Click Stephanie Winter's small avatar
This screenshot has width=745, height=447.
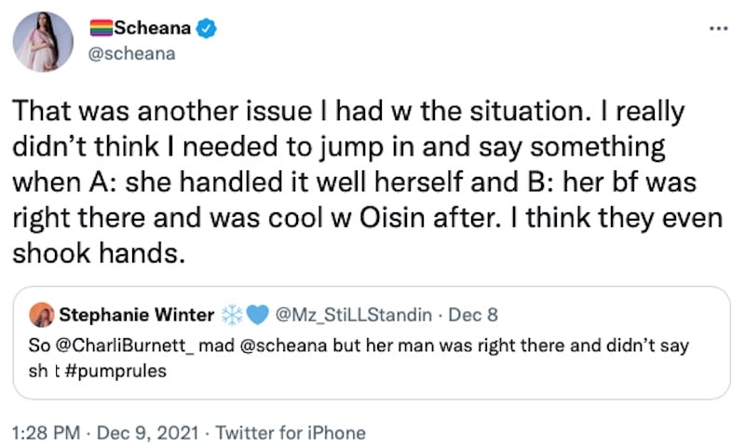point(43,316)
